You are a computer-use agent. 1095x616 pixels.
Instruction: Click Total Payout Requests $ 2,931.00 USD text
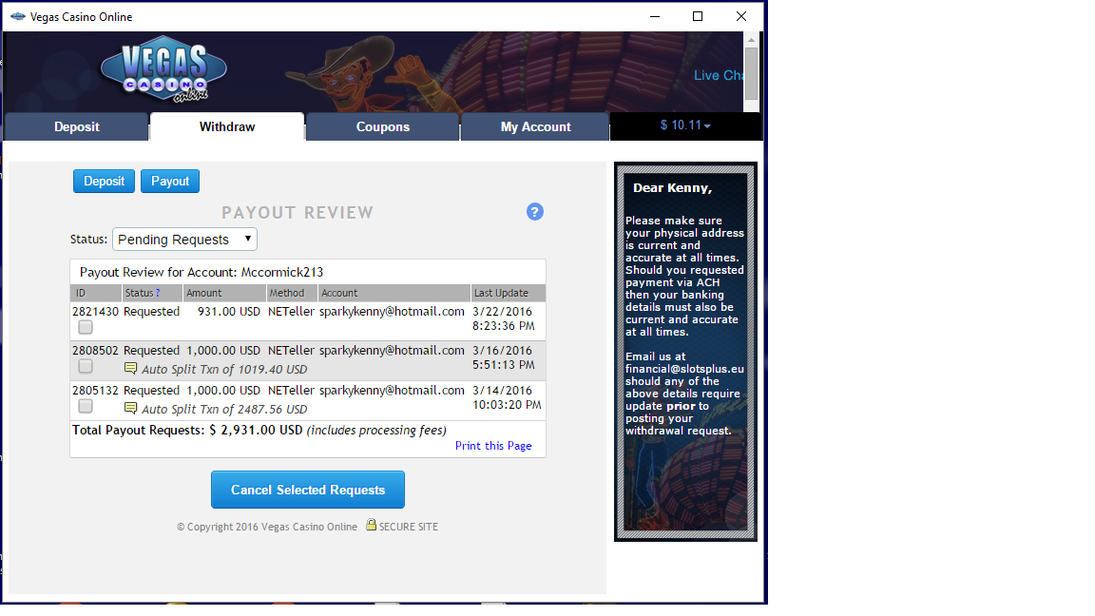[187, 431]
